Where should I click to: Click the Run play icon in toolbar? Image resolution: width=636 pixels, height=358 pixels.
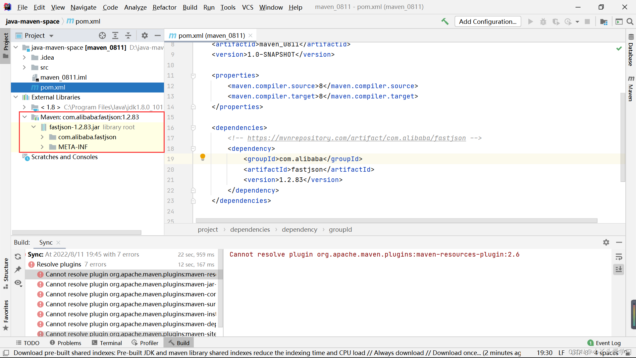[x=530, y=22]
